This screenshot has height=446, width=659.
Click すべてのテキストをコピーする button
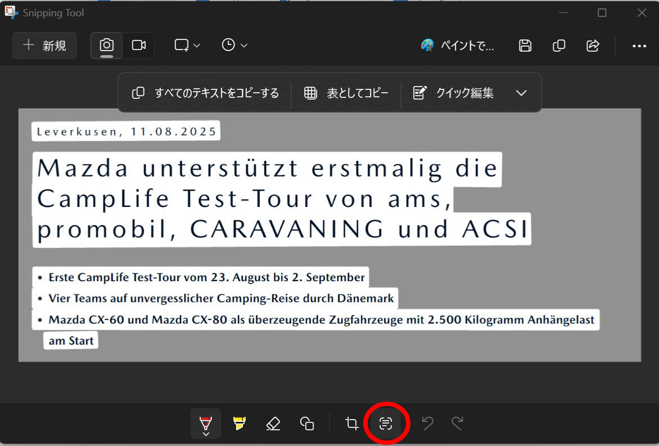pyautogui.click(x=206, y=93)
